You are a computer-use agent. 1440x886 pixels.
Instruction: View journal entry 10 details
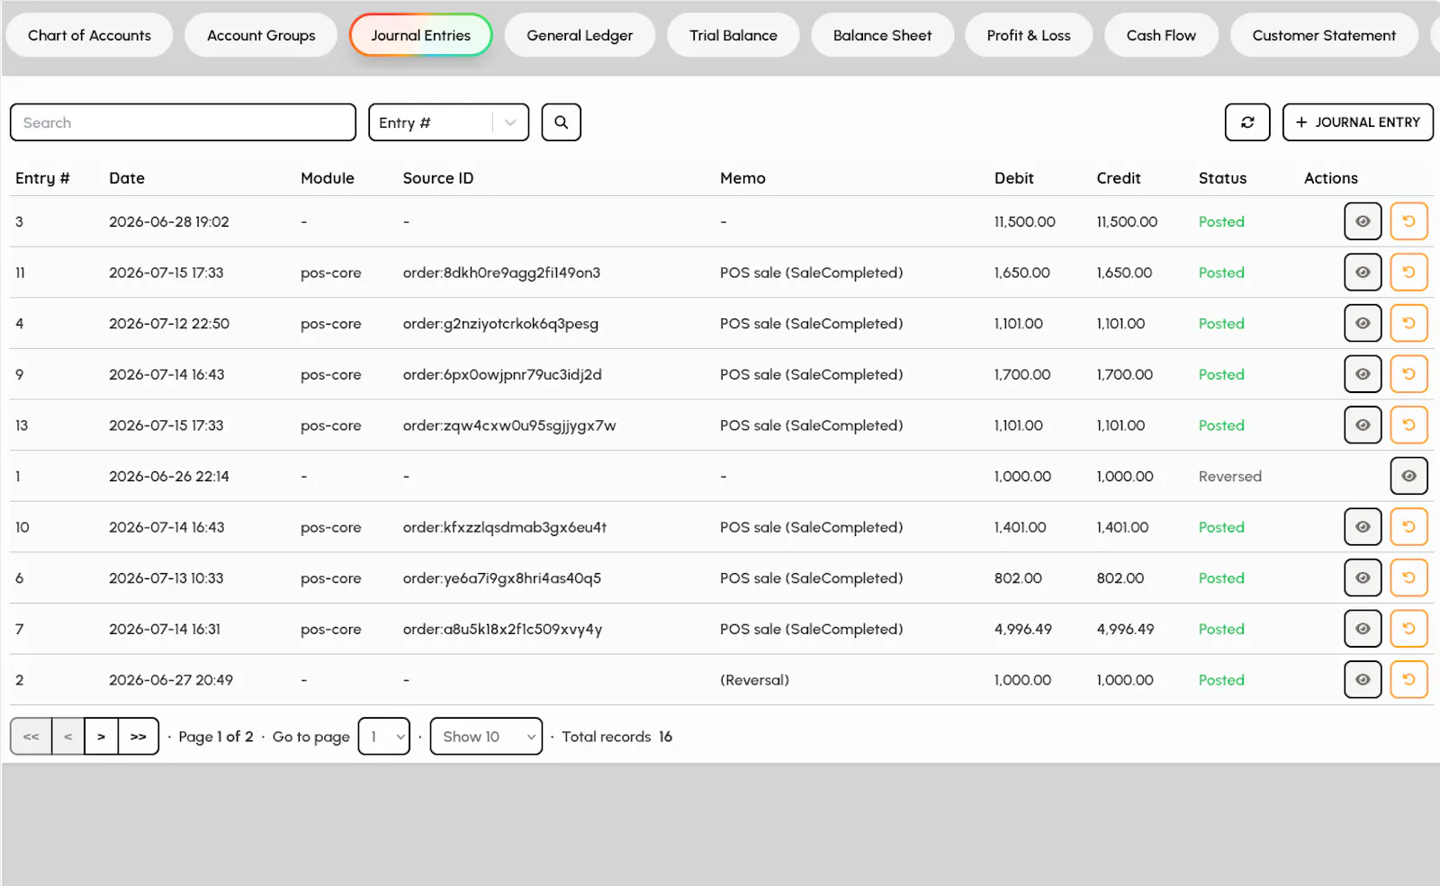tap(1363, 527)
